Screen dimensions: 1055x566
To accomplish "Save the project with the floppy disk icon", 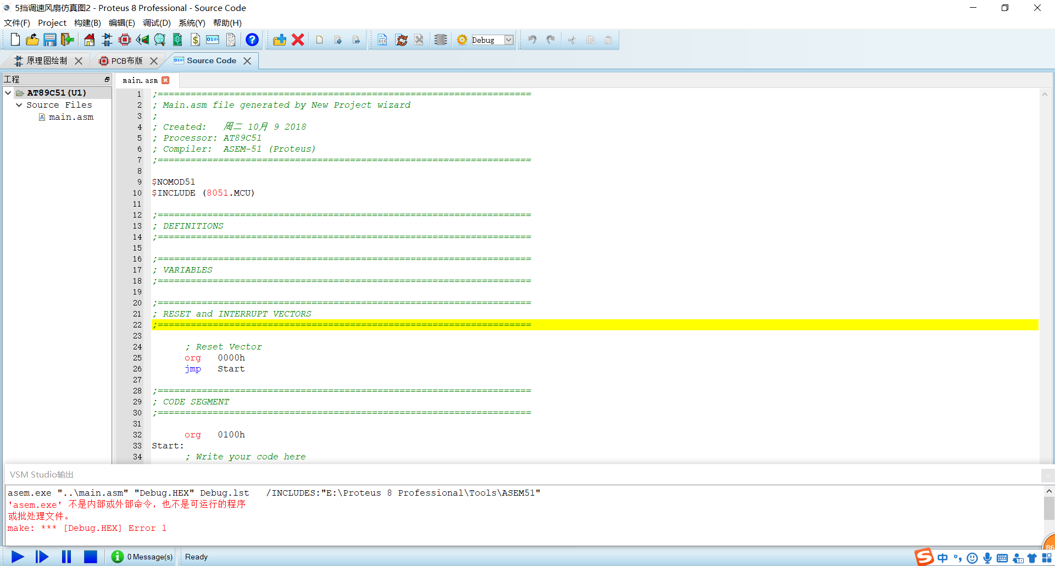I will pos(50,40).
